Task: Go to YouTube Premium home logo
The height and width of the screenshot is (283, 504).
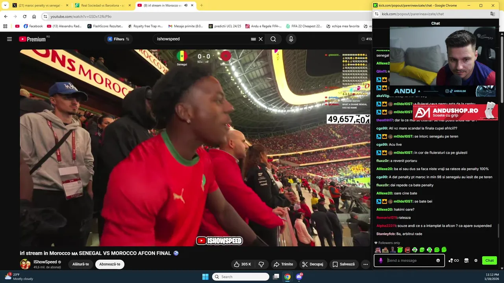Action: [32, 39]
